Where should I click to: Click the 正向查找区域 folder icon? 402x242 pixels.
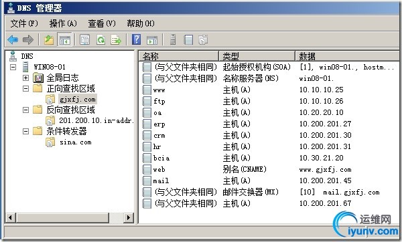(38, 88)
